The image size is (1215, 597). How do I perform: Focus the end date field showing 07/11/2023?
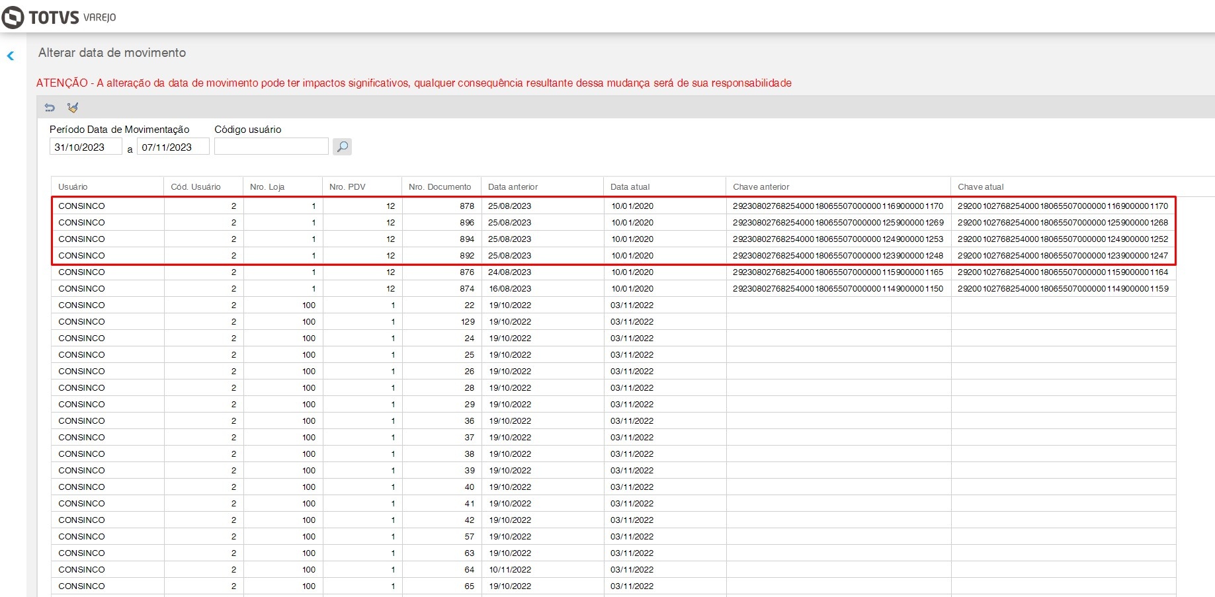pos(173,147)
